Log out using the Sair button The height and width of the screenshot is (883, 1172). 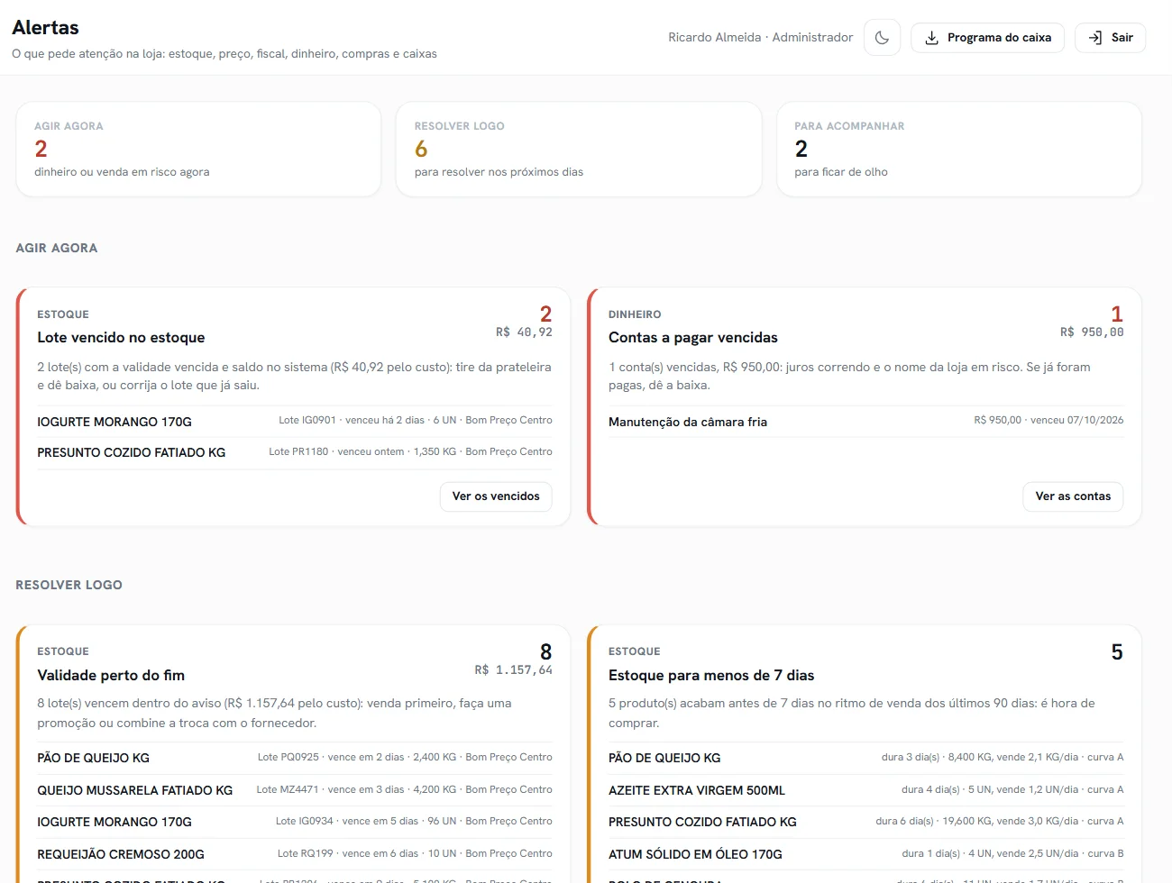(x=1110, y=38)
